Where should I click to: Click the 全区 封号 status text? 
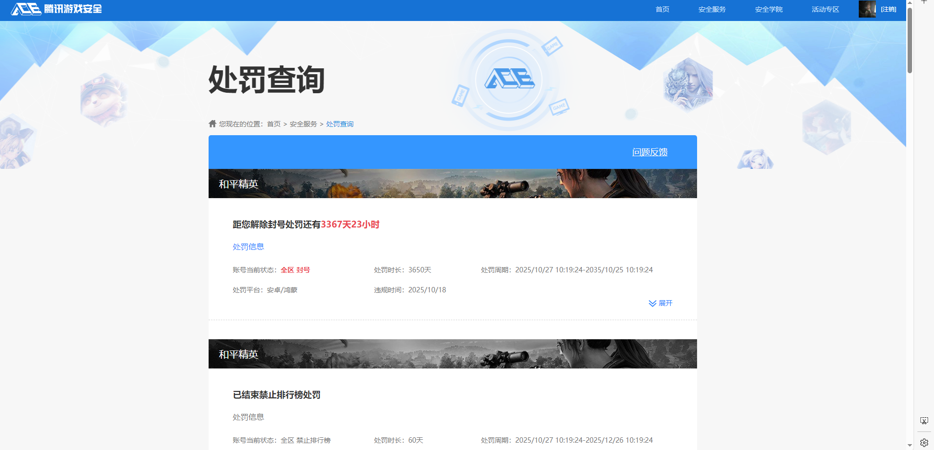coord(295,270)
